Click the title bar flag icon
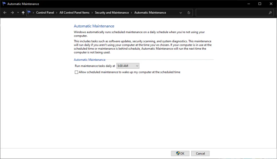The width and height of the screenshot is (277, 159). click(4, 4)
